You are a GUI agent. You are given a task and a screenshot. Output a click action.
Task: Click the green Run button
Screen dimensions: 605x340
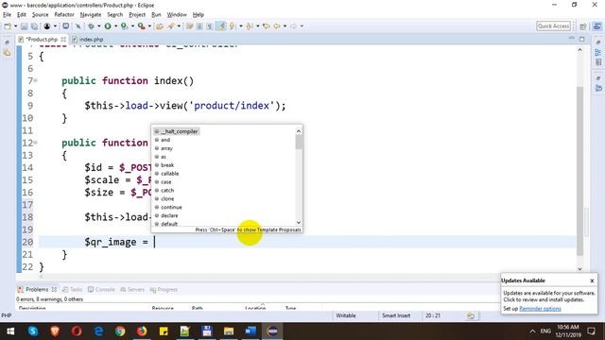pos(108,26)
